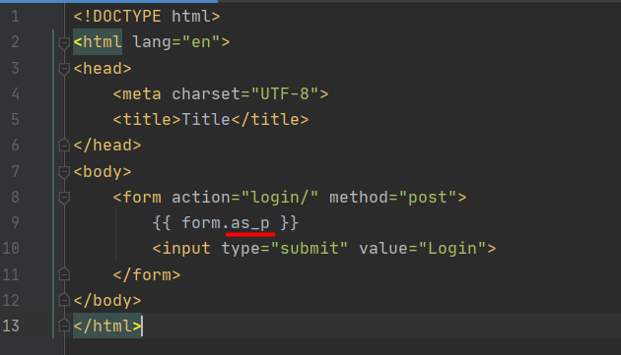Click line number 10 in the gutter

click(11, 248)
